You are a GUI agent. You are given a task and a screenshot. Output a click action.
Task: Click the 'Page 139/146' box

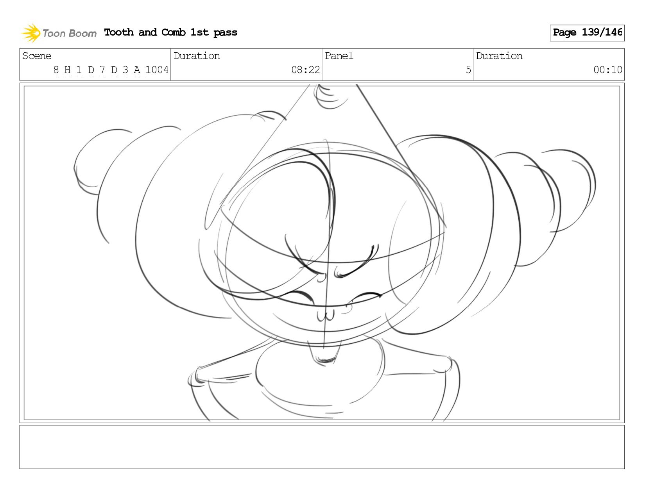[x=587, y=33]
